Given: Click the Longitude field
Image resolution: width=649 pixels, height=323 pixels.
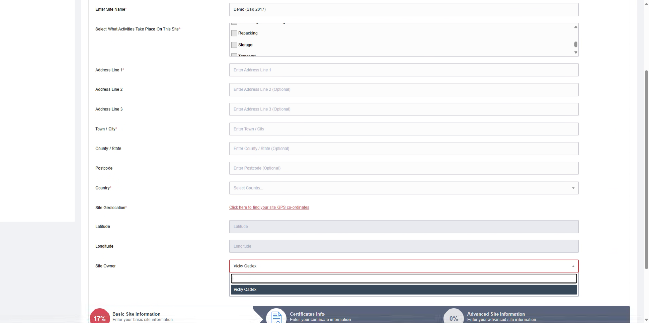Looking at the screenshot, I should click(x=404, y=246).
